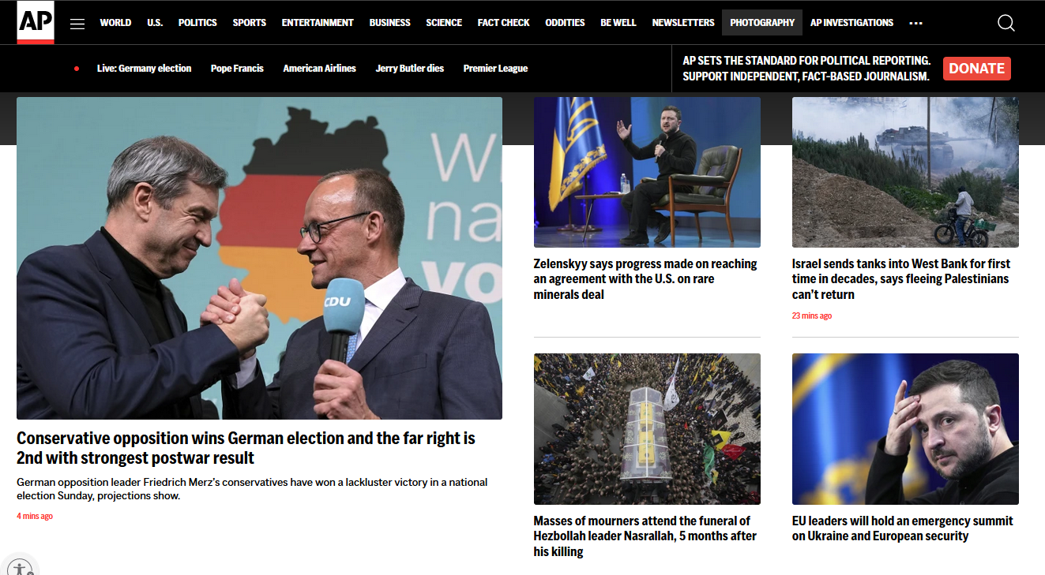
Task: Open the Fact Check section
Action: pyautogui.click(x=503, y=23)
